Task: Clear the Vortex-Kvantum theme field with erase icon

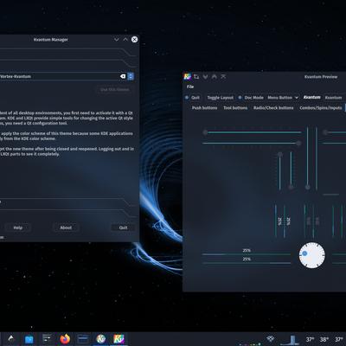Action: (x=123, y=76)
